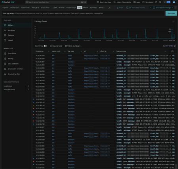The width and height of the screenshot is (178, 169).
Task: Expand Saved views chevron
Action: click(28, 86)
